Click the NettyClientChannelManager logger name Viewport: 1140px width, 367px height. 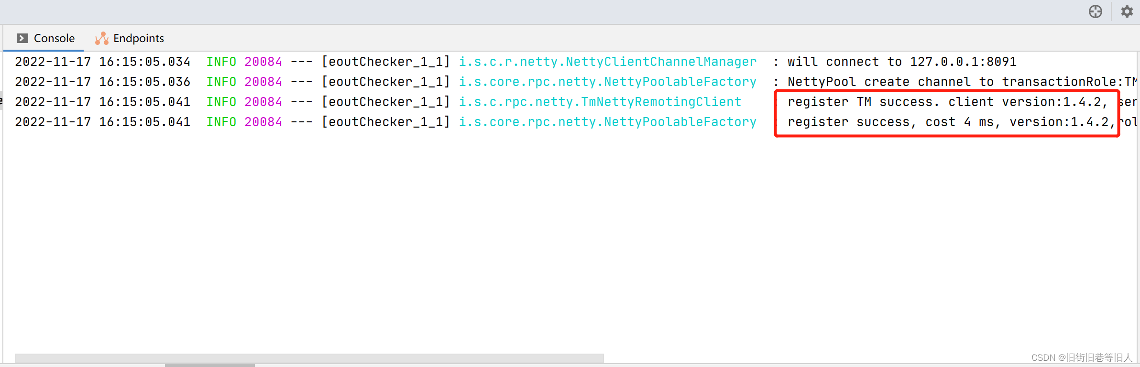tap(608, 62)
